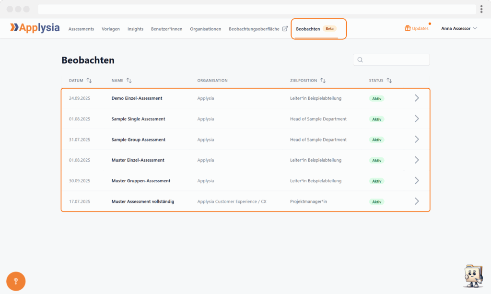Open Muster Assessment vollständig row chevron
This screenshot has width=491, height=294.
tap(417, 201)
